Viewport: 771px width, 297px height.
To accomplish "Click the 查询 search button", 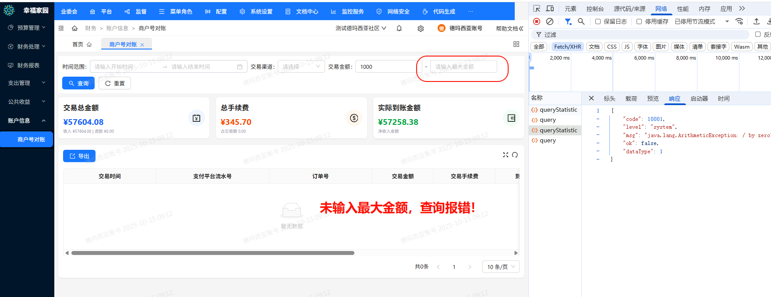I will (x=78, y=83).
